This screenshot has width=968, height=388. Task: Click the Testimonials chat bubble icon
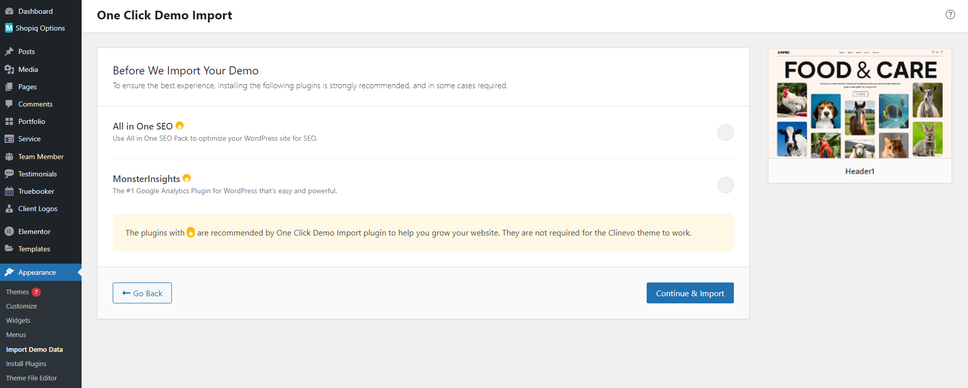click(9, 174)
